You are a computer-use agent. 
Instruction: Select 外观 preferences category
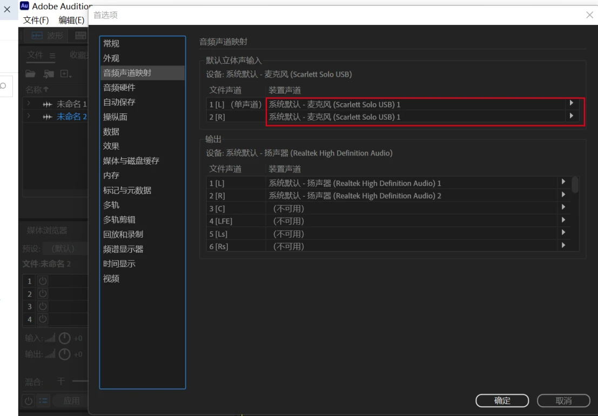coord(143,58)
